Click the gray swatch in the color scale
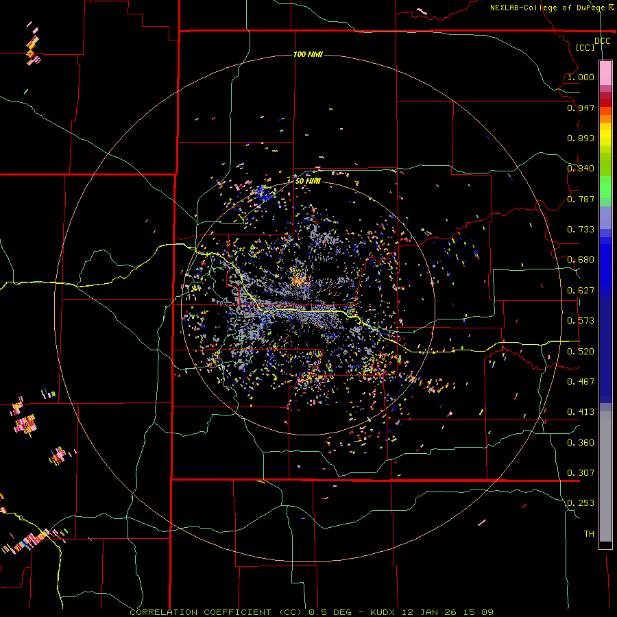The height and width of the screenshot is (617, 617). (605, 476)
